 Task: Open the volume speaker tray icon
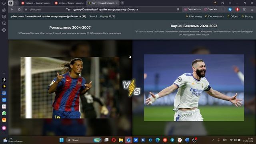(235, 140)
